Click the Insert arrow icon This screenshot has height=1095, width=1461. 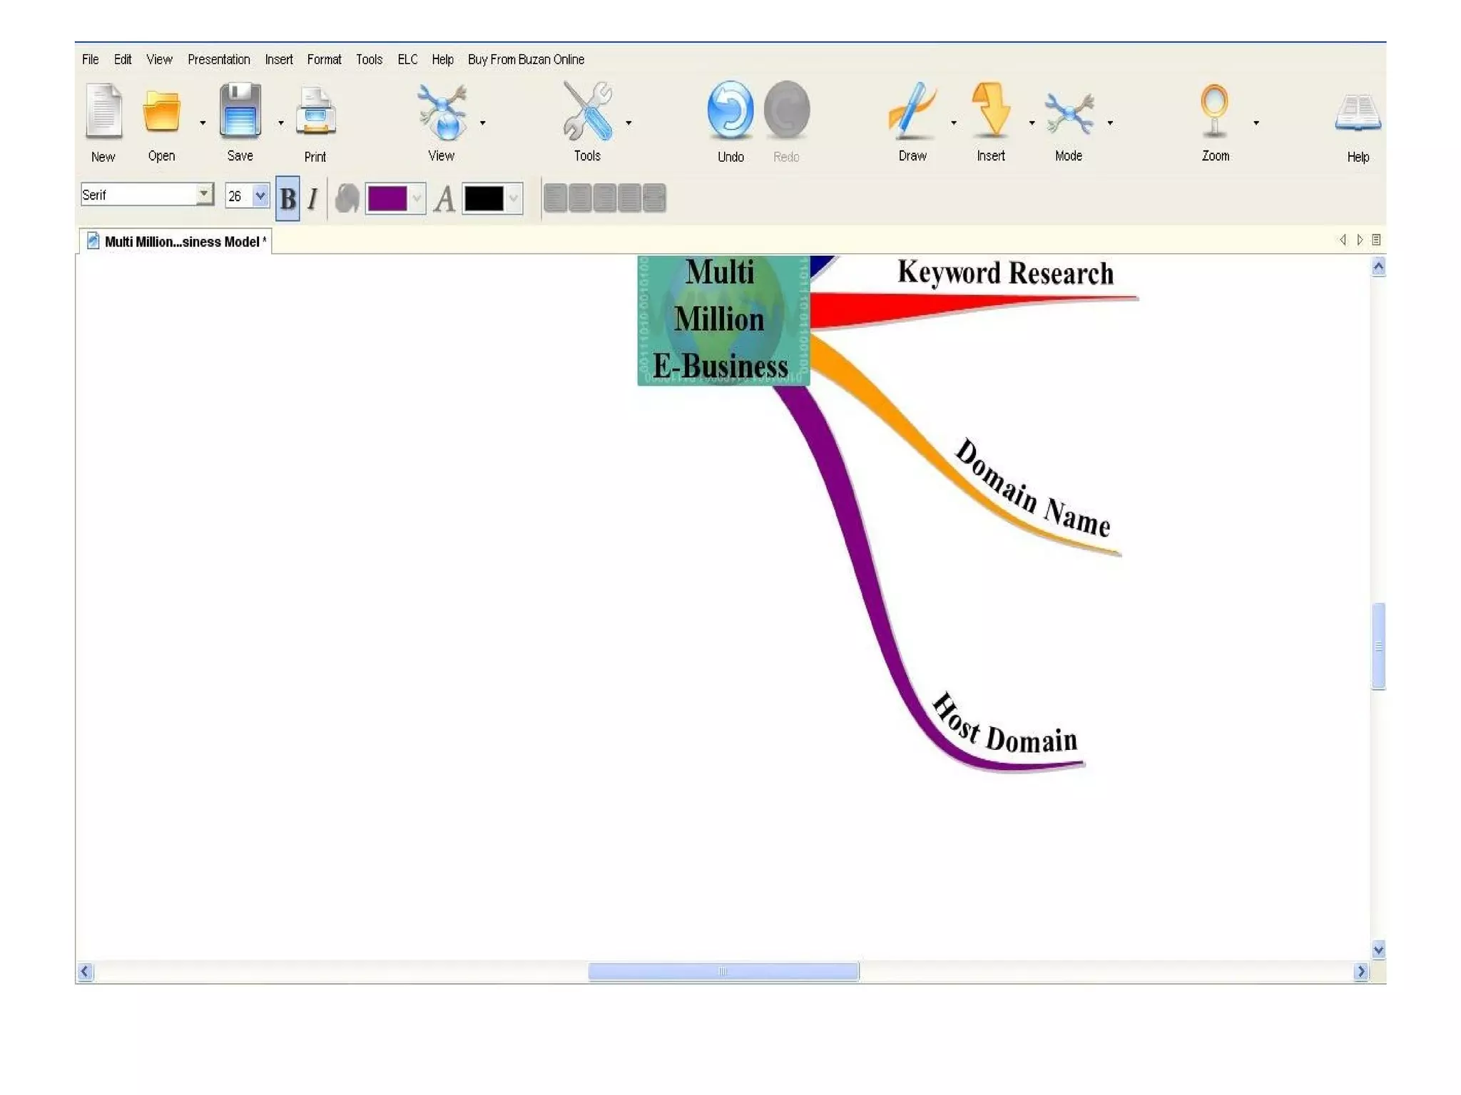[990, 110]
